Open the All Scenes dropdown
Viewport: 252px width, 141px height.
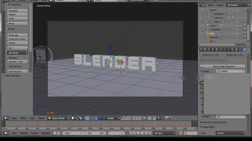click(237, 5)
